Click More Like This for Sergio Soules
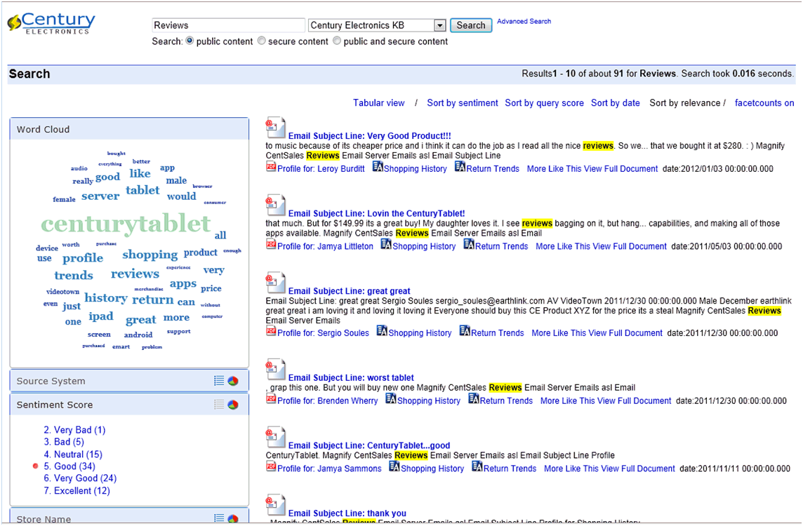 click(559, 333)
